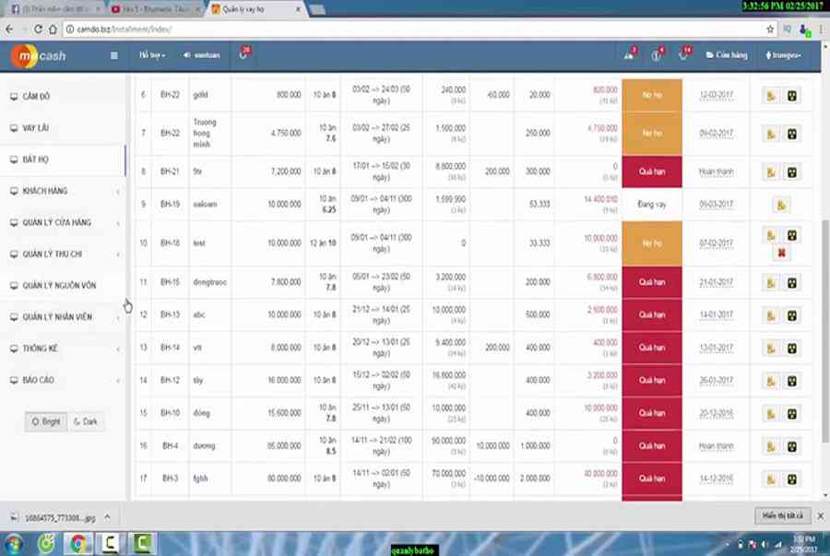This screenshot has width=830, height=556.
Task: Expand the Khách Hàng sidebar menu
Action: [62, 191]
